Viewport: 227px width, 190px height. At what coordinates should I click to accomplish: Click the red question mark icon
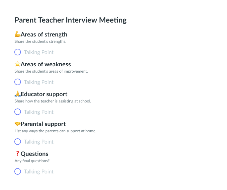click(x=18, y=154)
